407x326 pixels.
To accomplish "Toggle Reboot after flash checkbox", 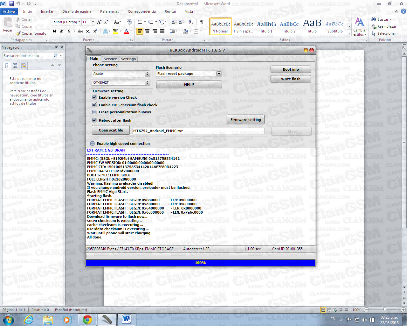I will 94,120.
